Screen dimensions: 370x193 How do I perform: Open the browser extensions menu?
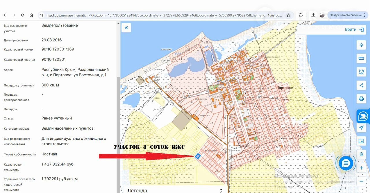[x=301, y=15]
